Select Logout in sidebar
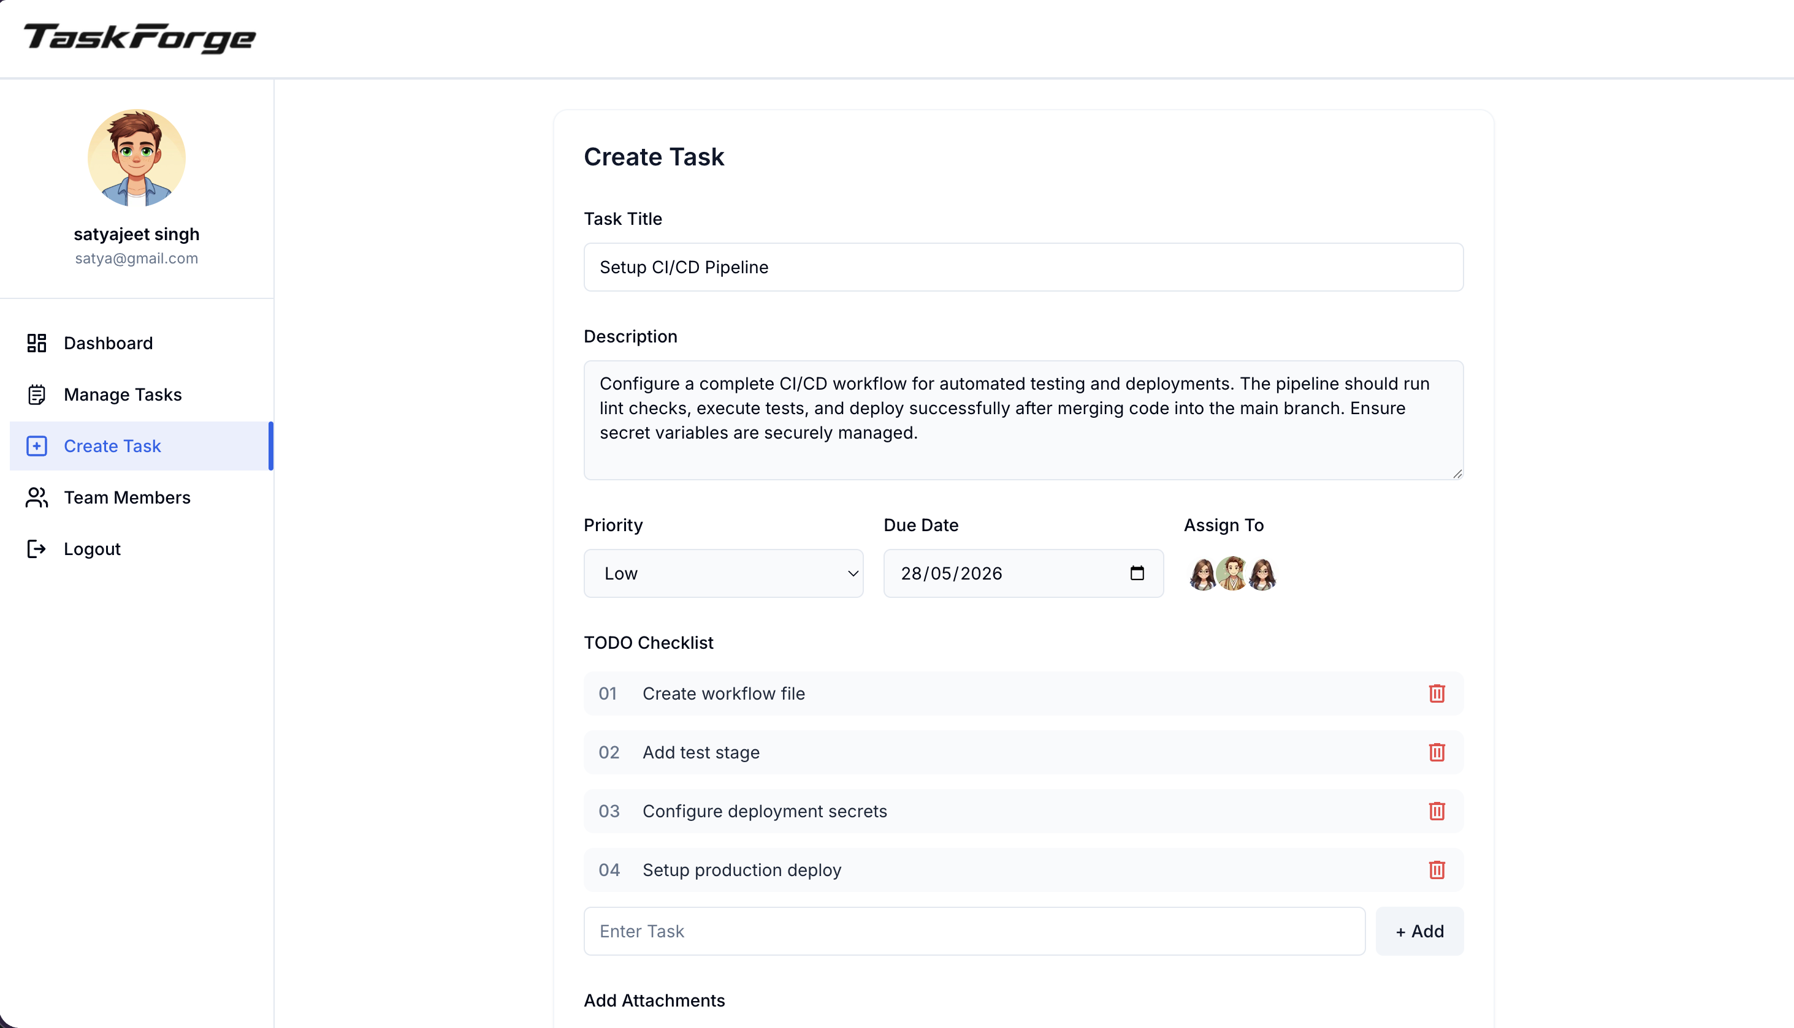The height and width of the screenshot is (1028, 1794). coord(141,550)
